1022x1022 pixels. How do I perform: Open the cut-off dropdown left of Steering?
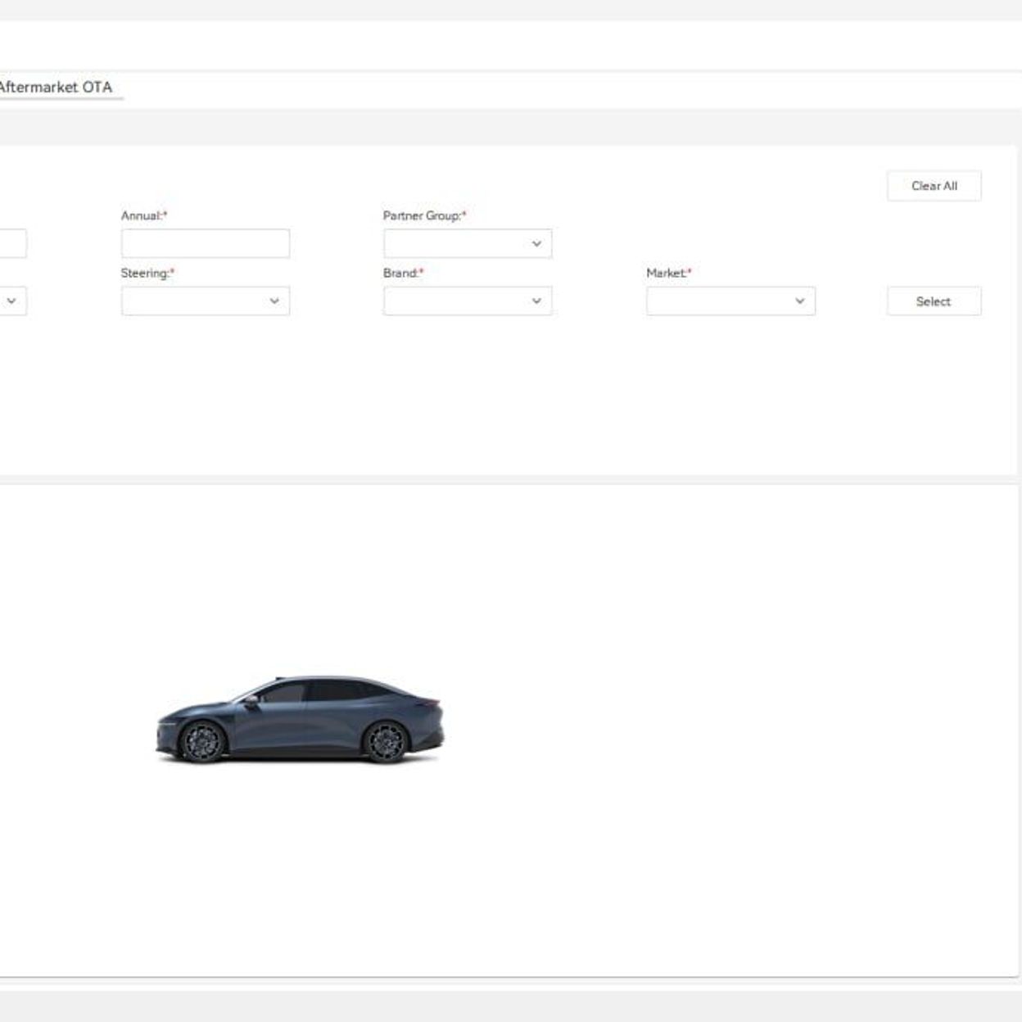pyautogui.click(x=13, y=301)
